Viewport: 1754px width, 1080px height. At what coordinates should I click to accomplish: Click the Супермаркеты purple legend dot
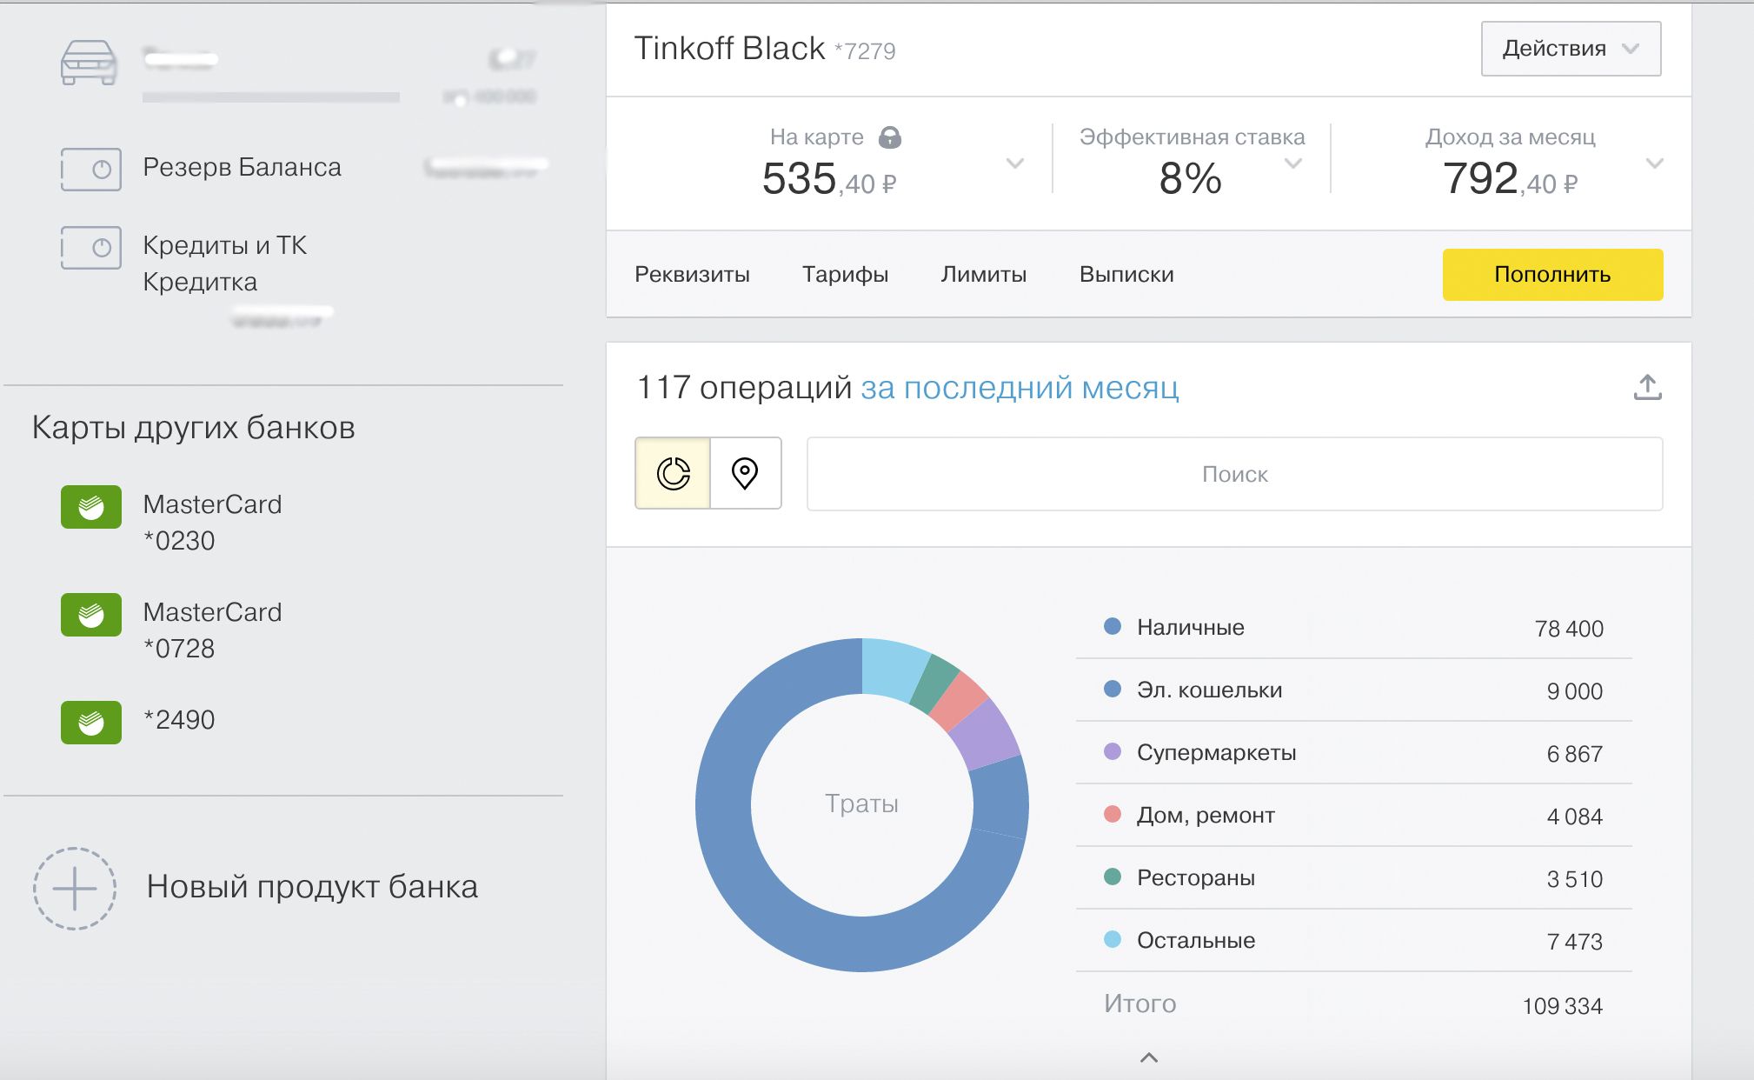(x=1112, y=751)
